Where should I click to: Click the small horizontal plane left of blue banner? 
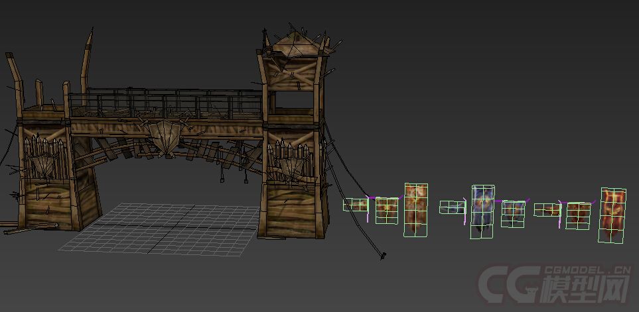click(x=452, y=208)
